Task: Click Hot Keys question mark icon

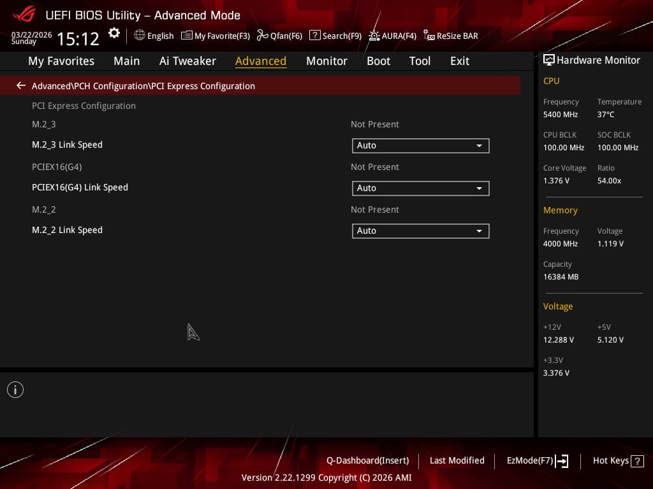Action: (x=637, y=461)
